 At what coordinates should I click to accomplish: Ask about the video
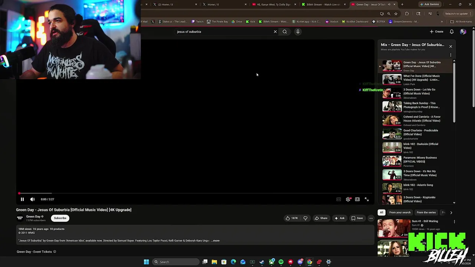coord(340,218)
